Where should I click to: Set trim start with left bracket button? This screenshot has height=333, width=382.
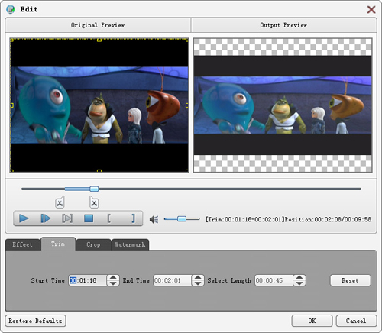point(109,218)
